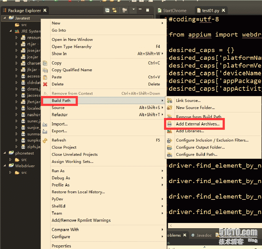Screen dimensions: 262x249
Task: Click the Webdriver project icon
Action: pos(11,166)
